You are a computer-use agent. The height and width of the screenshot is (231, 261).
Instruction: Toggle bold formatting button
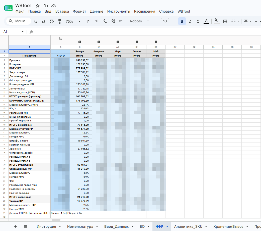tap(182, 21)
